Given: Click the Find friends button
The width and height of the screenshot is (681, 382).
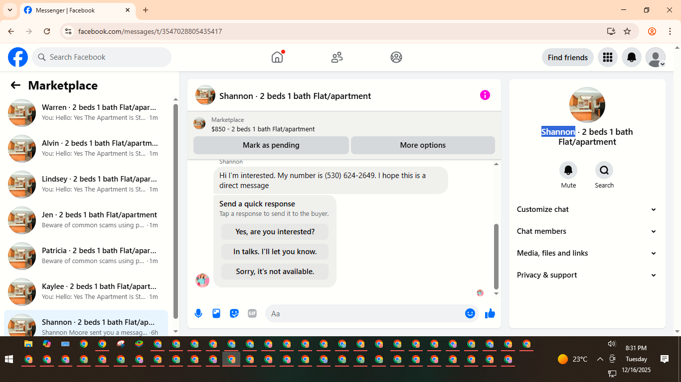Looking at the screenshot, I should [x=568, y=57].
